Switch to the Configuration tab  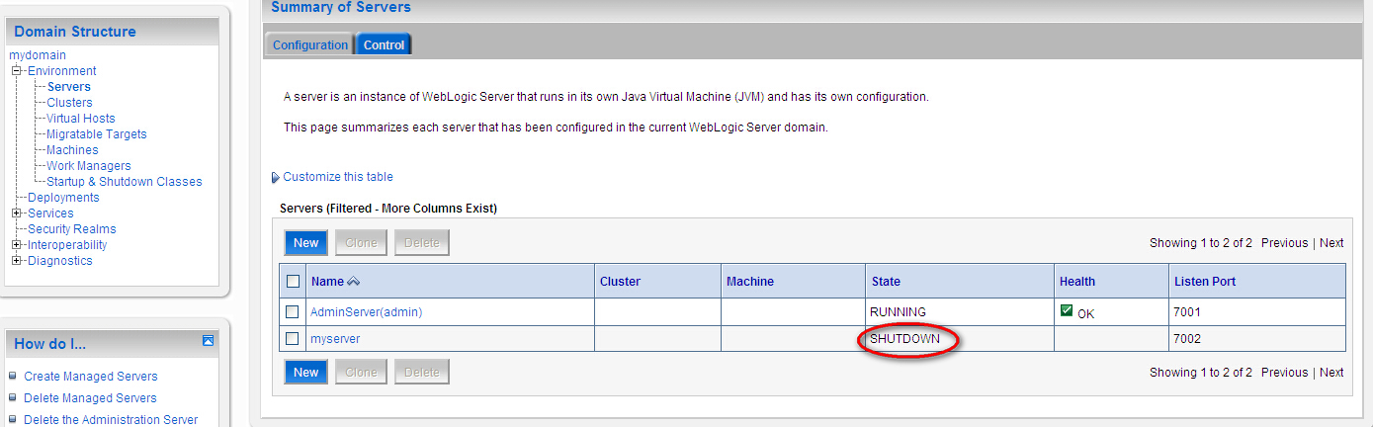(310, 44)
